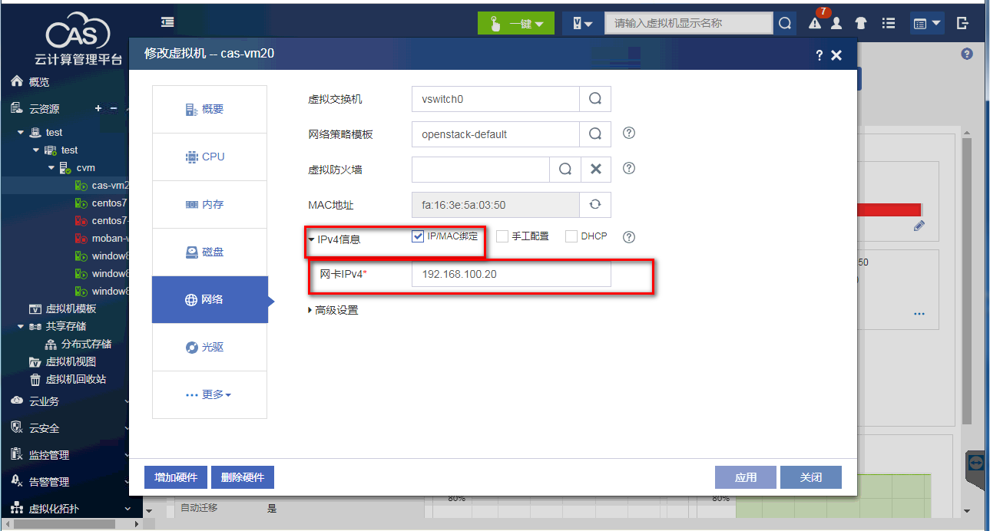The width and height of the screenshot is (990, 531).
Task: Click the logout icon in top bar
Action: pos(963,23)
